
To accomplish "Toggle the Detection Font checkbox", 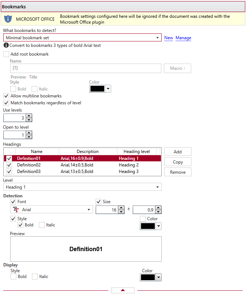I will tap(13, 202).
